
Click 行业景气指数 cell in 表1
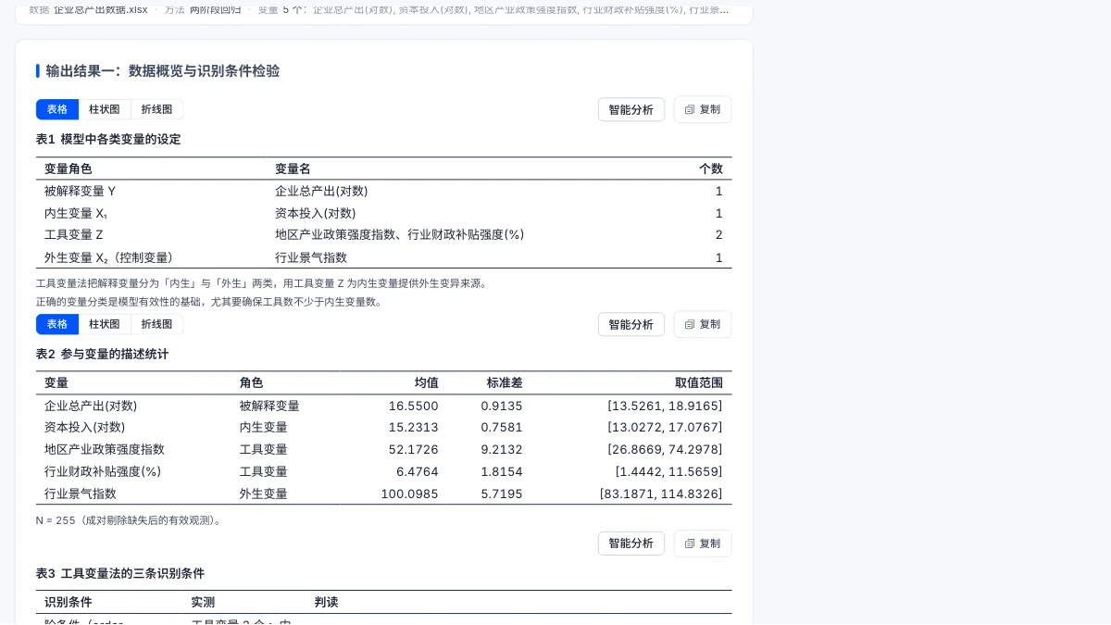click(311, 257)
